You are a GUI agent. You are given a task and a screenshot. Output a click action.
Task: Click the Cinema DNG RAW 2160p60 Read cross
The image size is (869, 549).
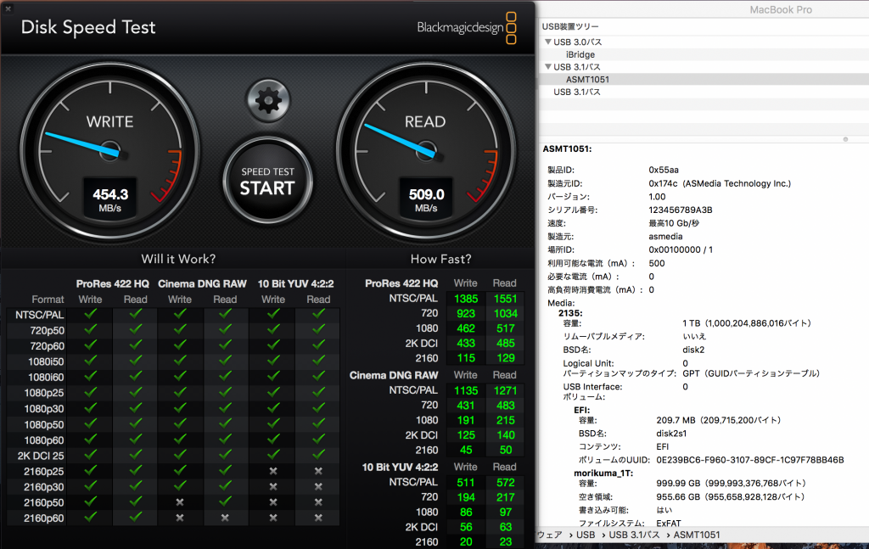pyautogui.click(x=224, y=518)
